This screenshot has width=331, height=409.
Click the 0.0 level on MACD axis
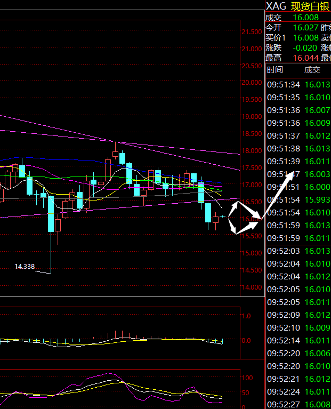coord(246,340)
